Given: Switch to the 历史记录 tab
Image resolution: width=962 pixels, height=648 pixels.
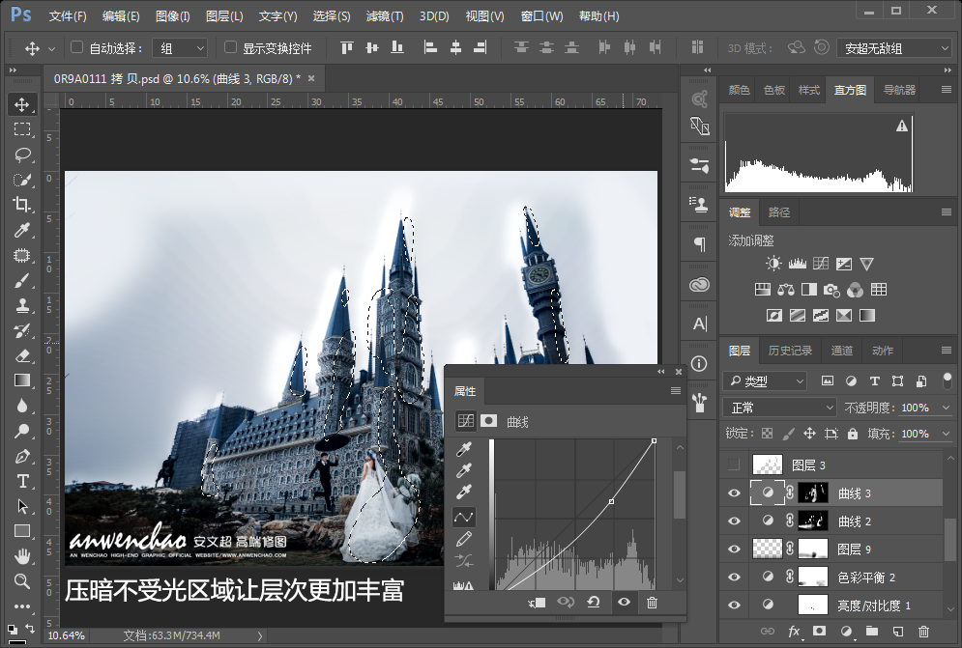Looking at the screenshot, I should [790, 351].
